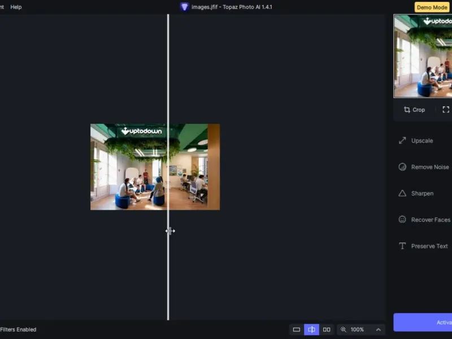Click the main uptodown office image
The height and width of the screenshot is (339, 452).
(155, 167)
